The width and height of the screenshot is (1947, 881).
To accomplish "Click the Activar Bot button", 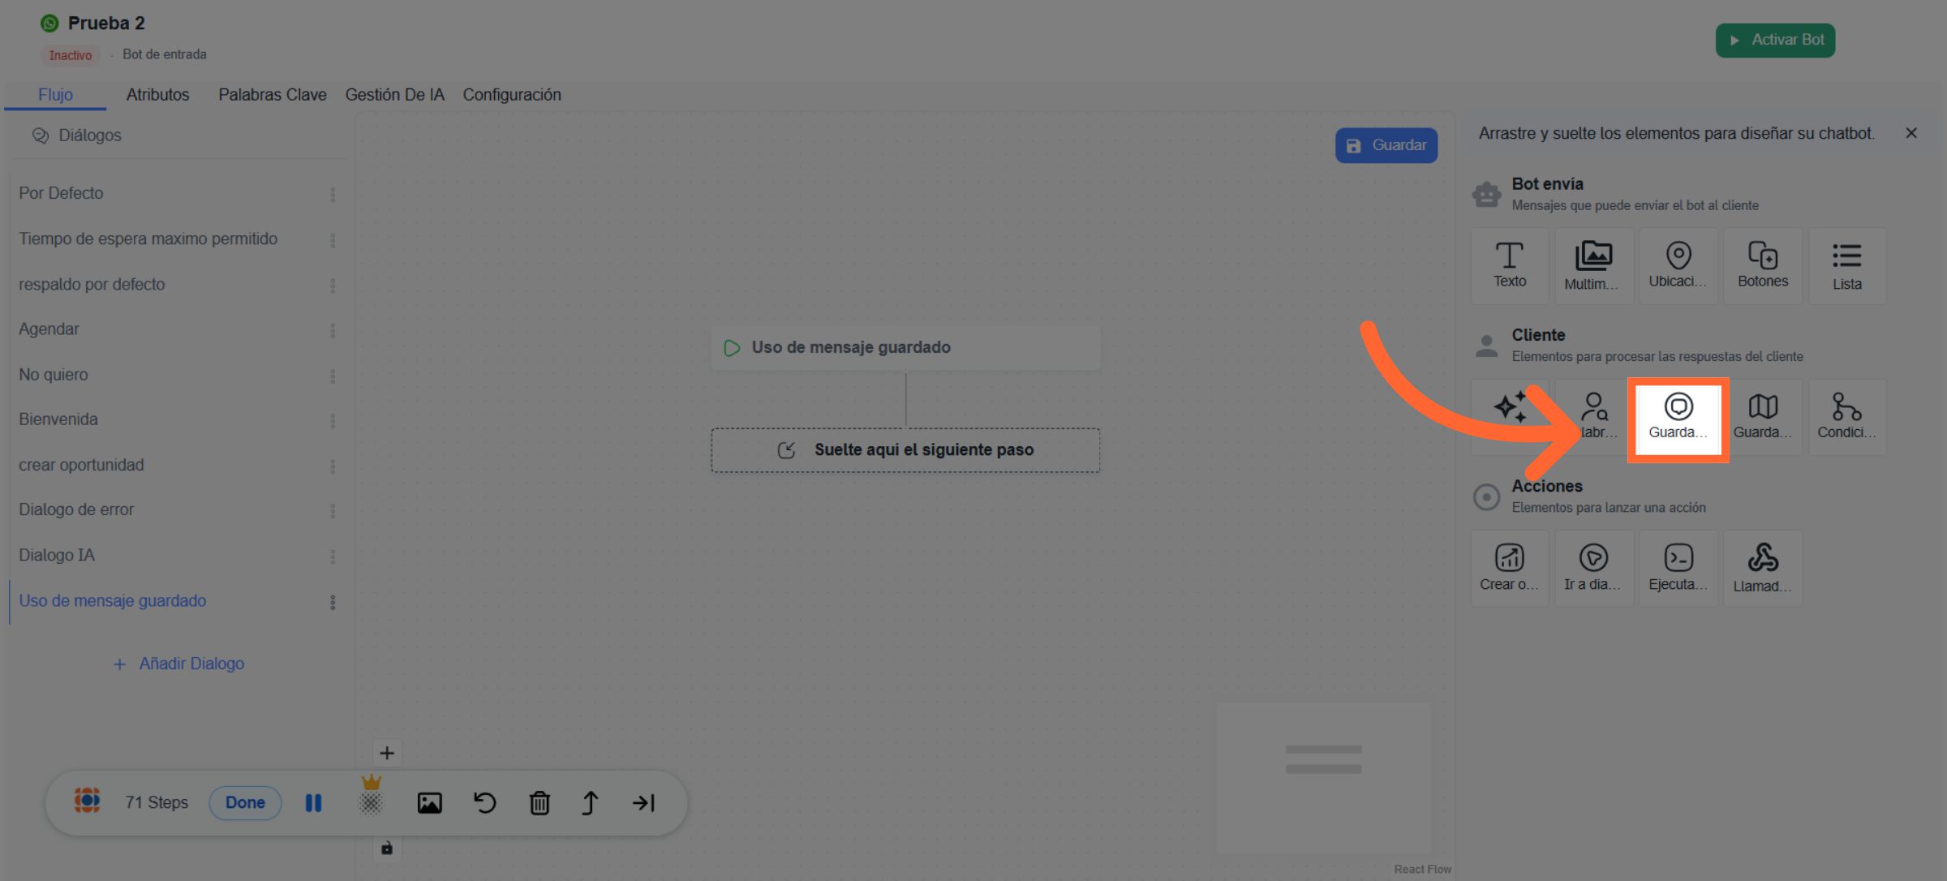I will (x=1775, y=40).
